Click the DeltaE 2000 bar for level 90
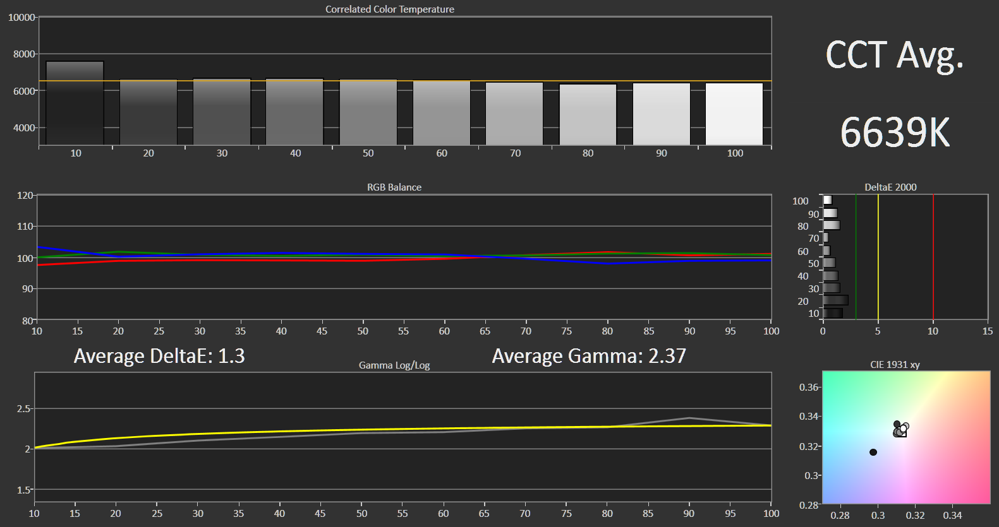Screen dimensions: 999x527 [x=830, y=213]
